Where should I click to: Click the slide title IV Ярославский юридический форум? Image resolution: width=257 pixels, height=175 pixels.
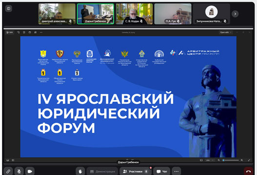[x=105, y=113]
